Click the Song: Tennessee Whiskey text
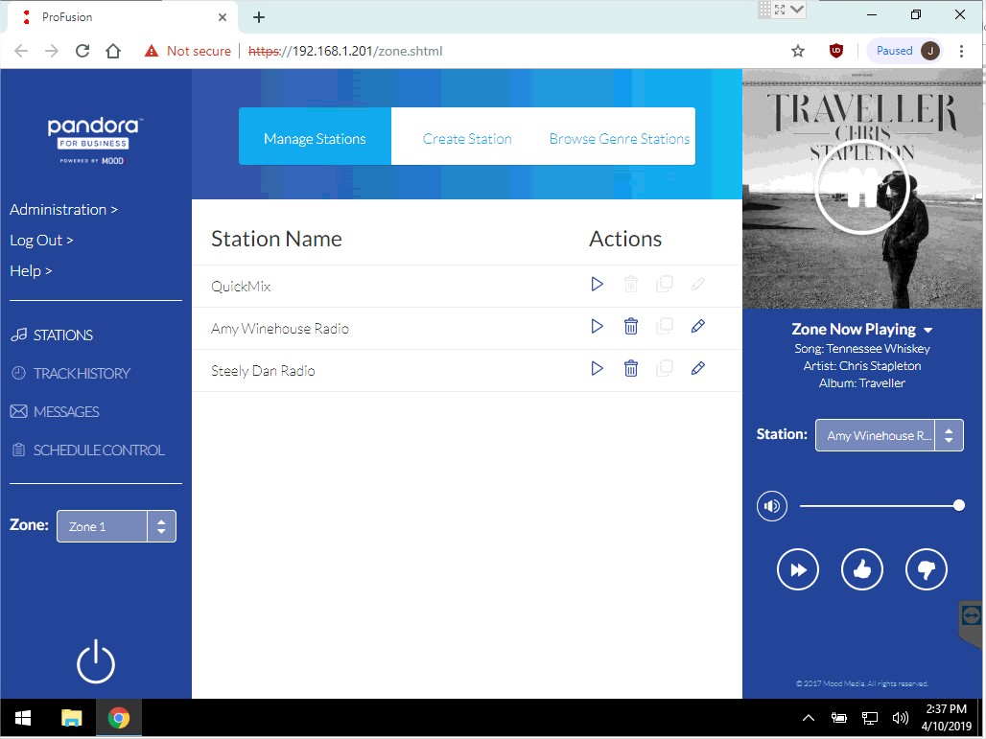The height and width of the screenshot is (739, 986). (x=862, y=349)
